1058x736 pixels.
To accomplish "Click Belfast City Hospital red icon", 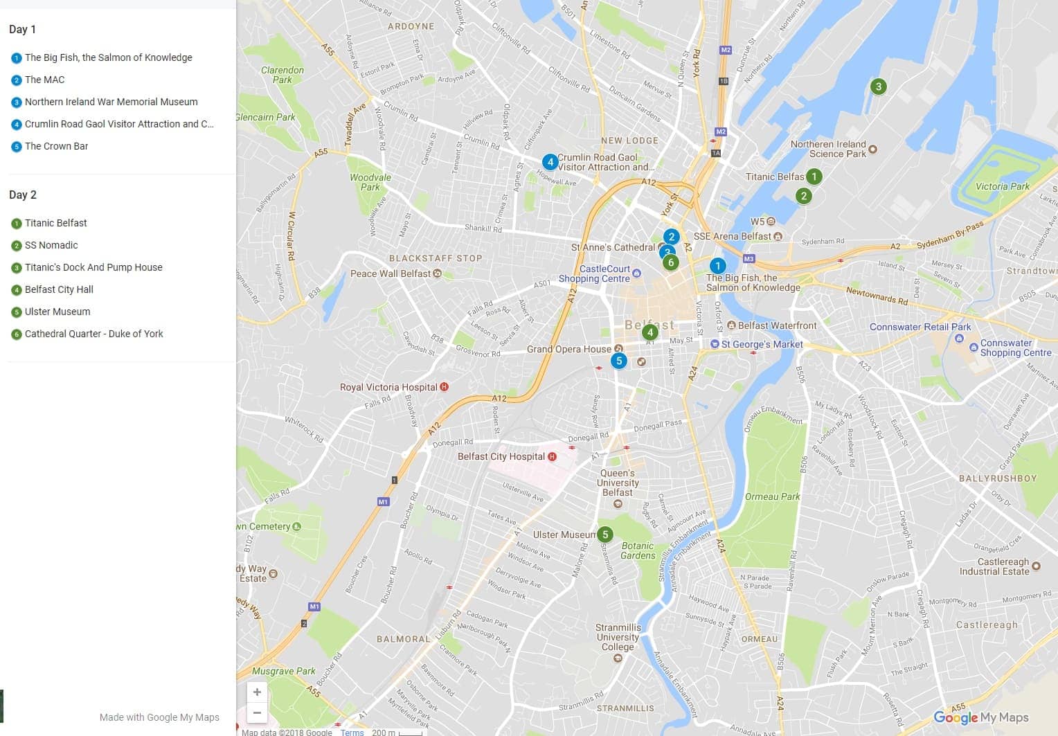I will click(x=552, y=457).
